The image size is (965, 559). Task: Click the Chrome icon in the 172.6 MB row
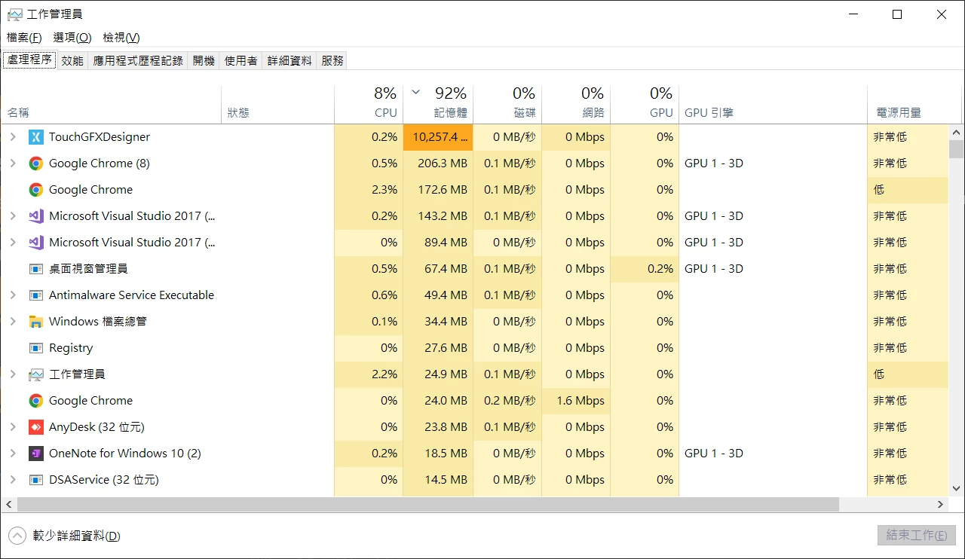[35, 190]
